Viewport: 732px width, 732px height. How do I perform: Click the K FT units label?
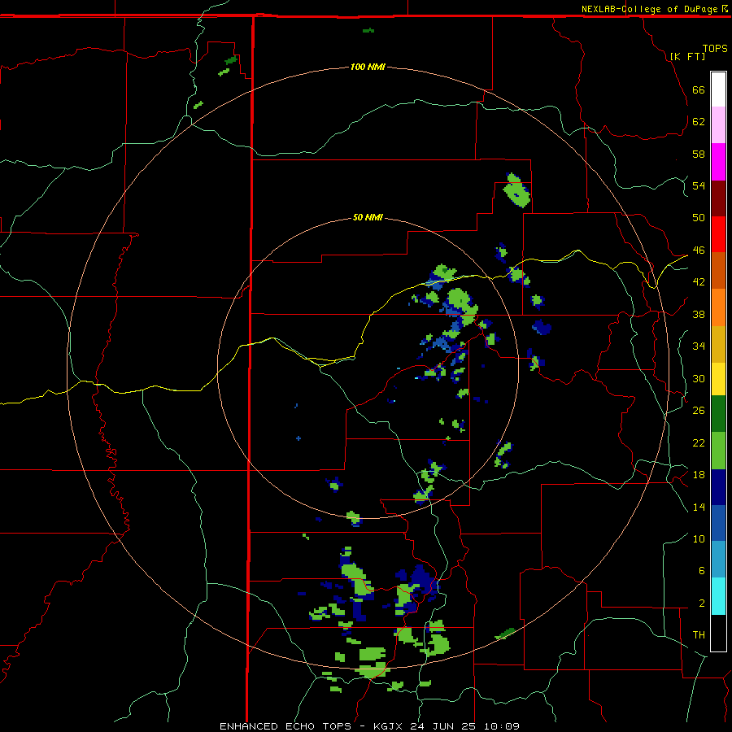coord(687,56)
